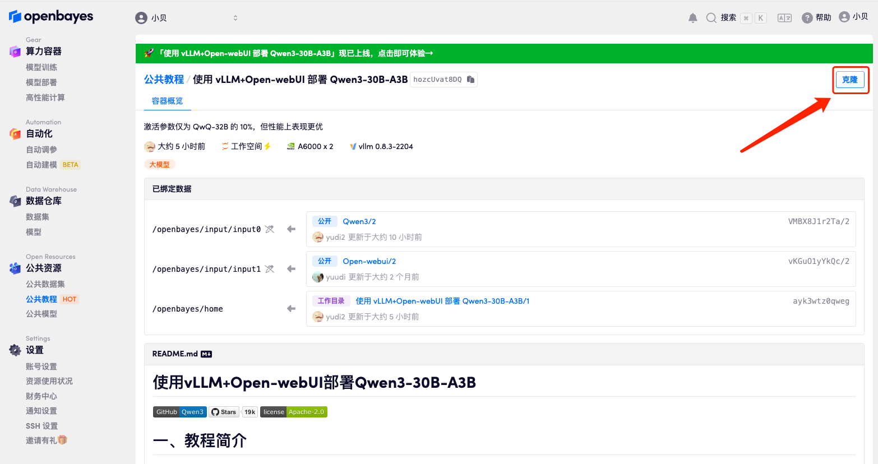Open 模型训练 in the sidebar
The width and height of the screenshot is (878, 464).
pos(41,67)
